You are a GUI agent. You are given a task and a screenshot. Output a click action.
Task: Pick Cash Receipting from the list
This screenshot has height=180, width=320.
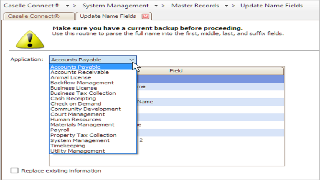pyautogui.click(x=93, y=99)
